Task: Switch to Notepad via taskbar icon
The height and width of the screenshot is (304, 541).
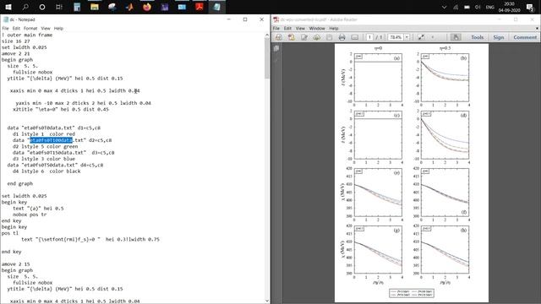Action: 217,7
